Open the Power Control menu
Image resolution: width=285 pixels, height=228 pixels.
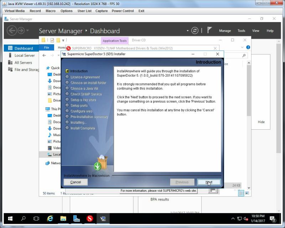123,11
